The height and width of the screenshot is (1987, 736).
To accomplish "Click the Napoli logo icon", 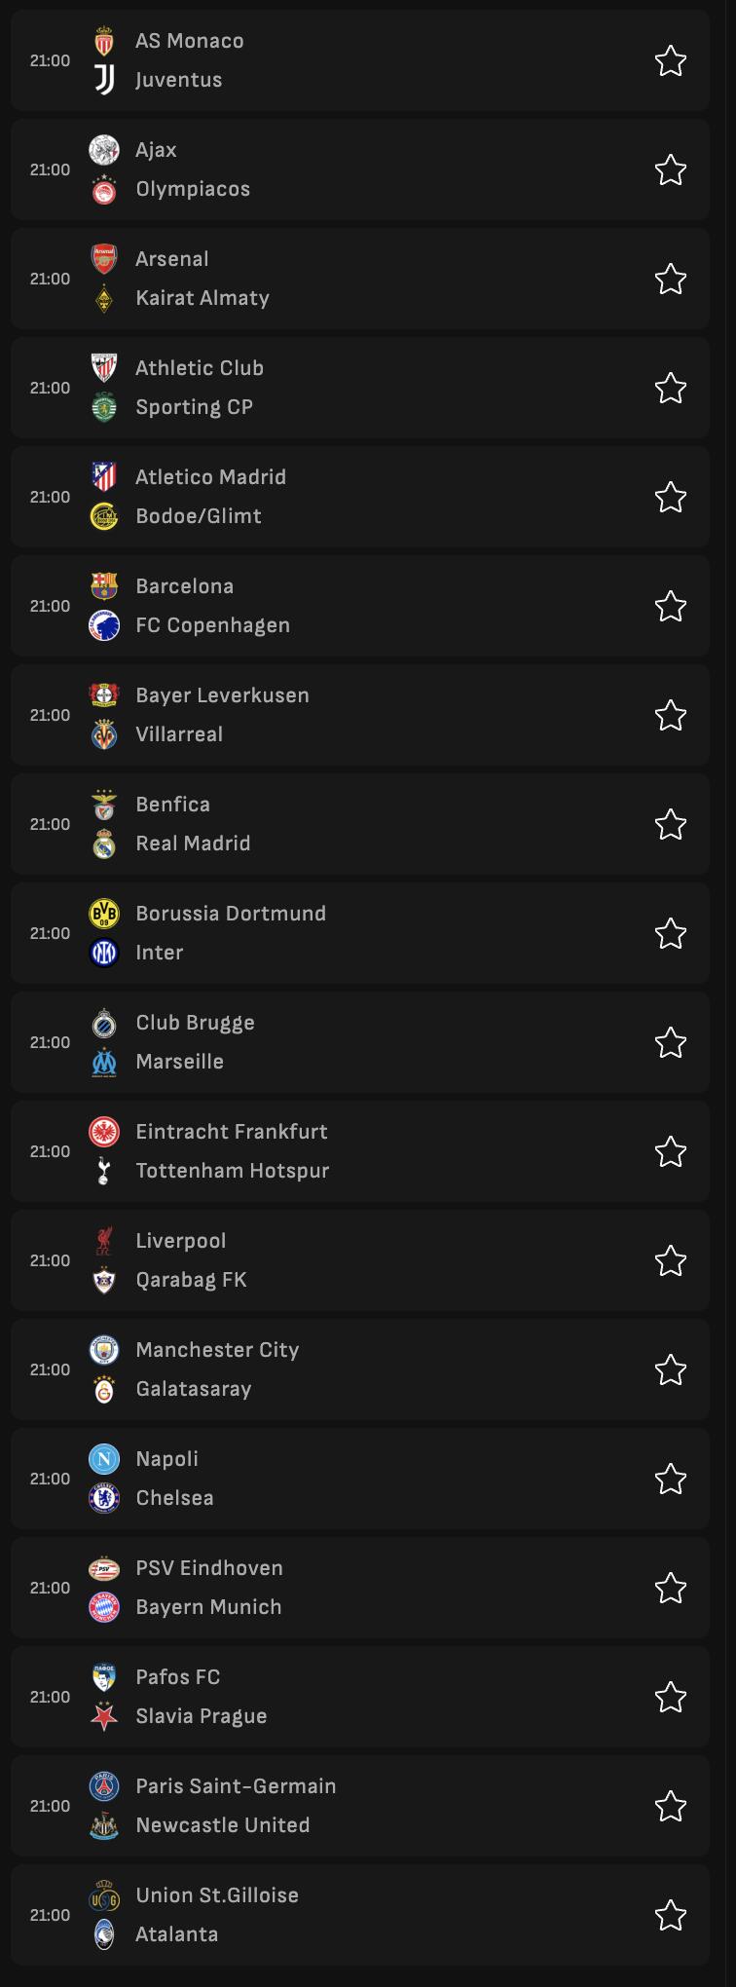I will [104, 1459].
